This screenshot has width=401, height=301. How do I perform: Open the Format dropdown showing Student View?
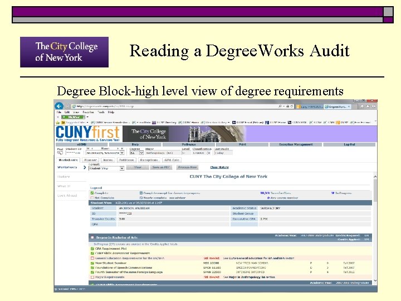pyautogui.click(x=106, y=168)
